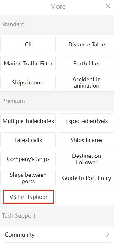Expand Community via its chevron arrow
Viewport: 114px width, 247px height.
pyautogui.click(x=108, y=234)
